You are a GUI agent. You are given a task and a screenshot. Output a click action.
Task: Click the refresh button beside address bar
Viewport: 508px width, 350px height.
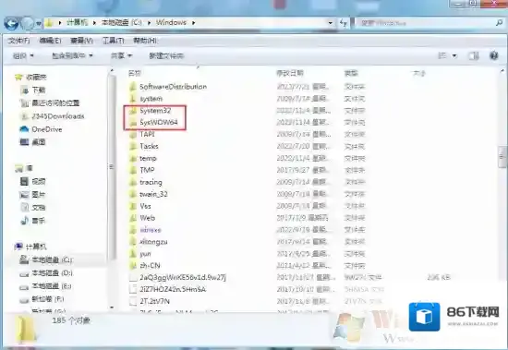[343, 23]
